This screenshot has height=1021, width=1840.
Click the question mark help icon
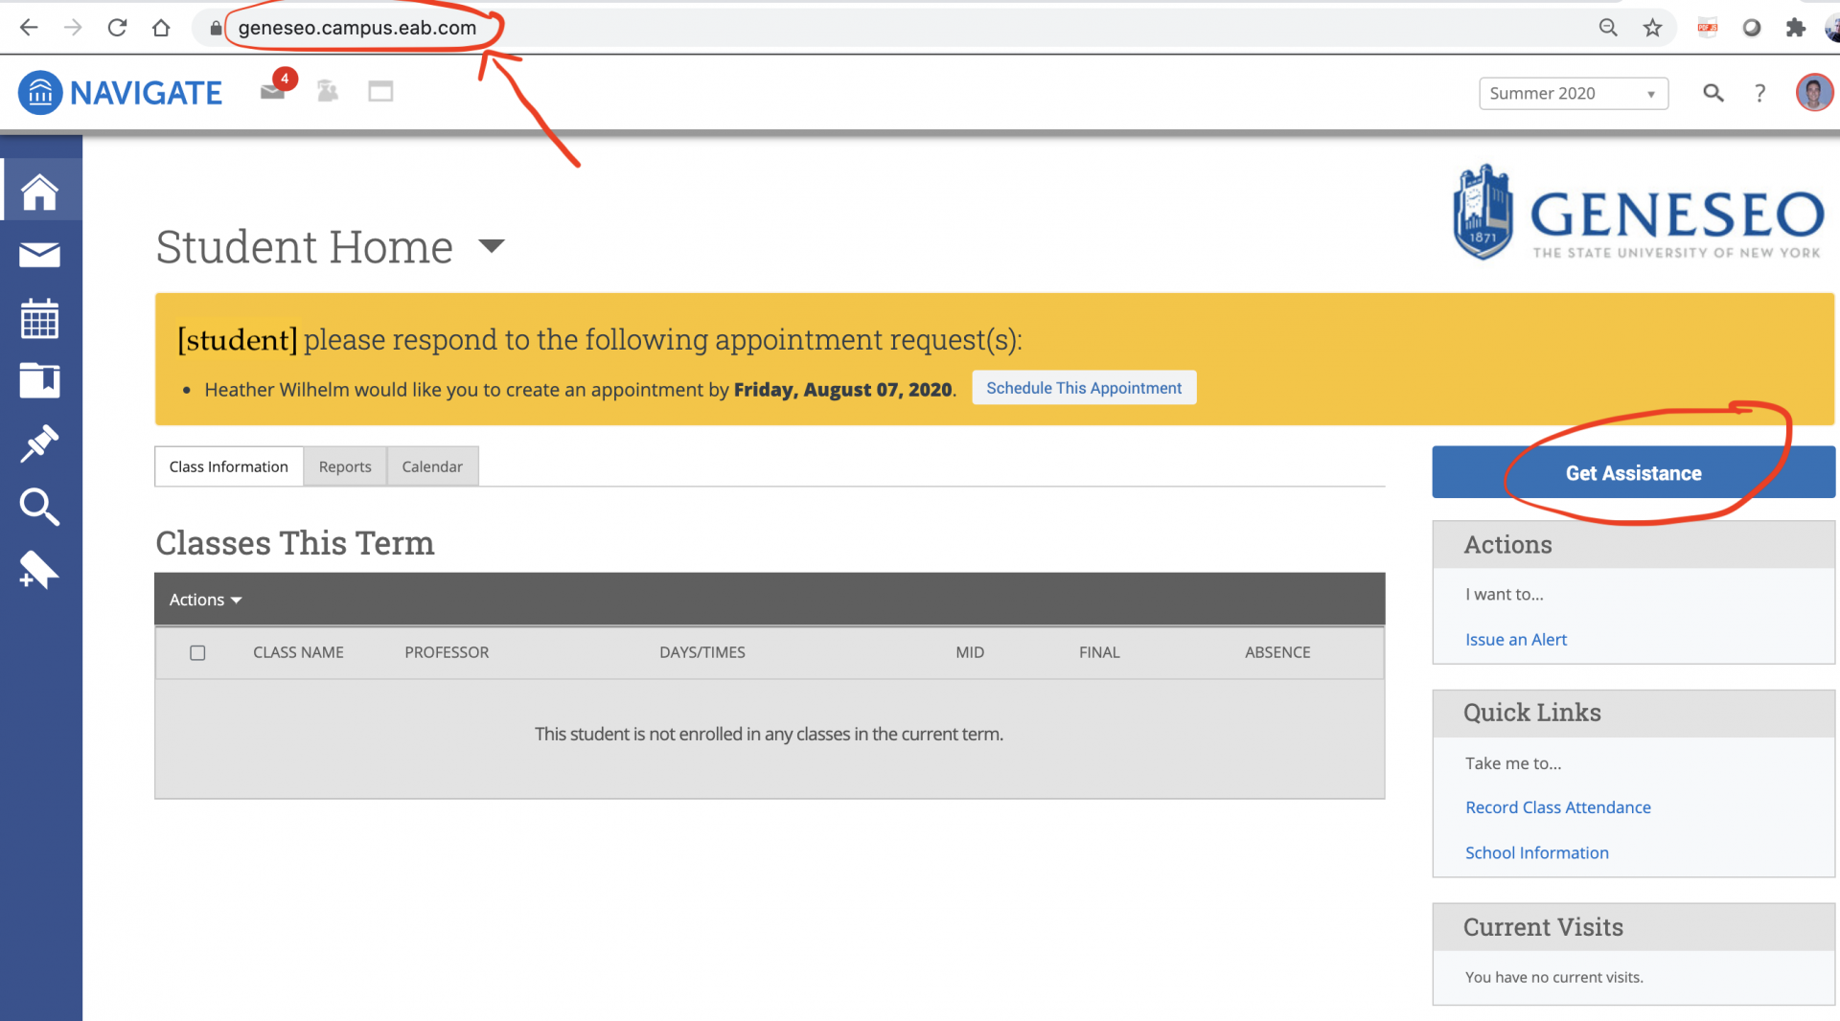click(1759, 93)
